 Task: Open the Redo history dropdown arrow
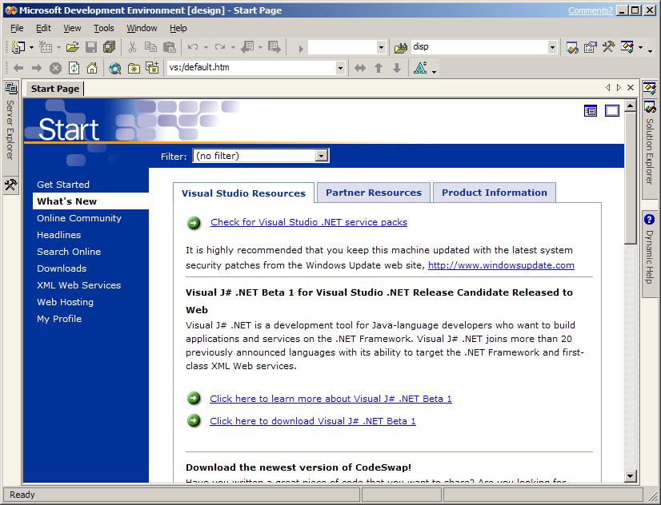[x=233, y=48]
